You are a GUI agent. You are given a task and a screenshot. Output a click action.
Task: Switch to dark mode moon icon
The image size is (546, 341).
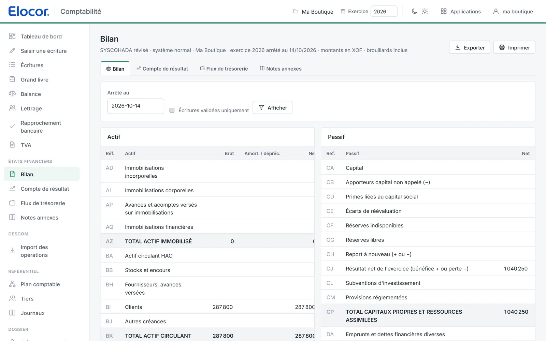click(414, 11)
